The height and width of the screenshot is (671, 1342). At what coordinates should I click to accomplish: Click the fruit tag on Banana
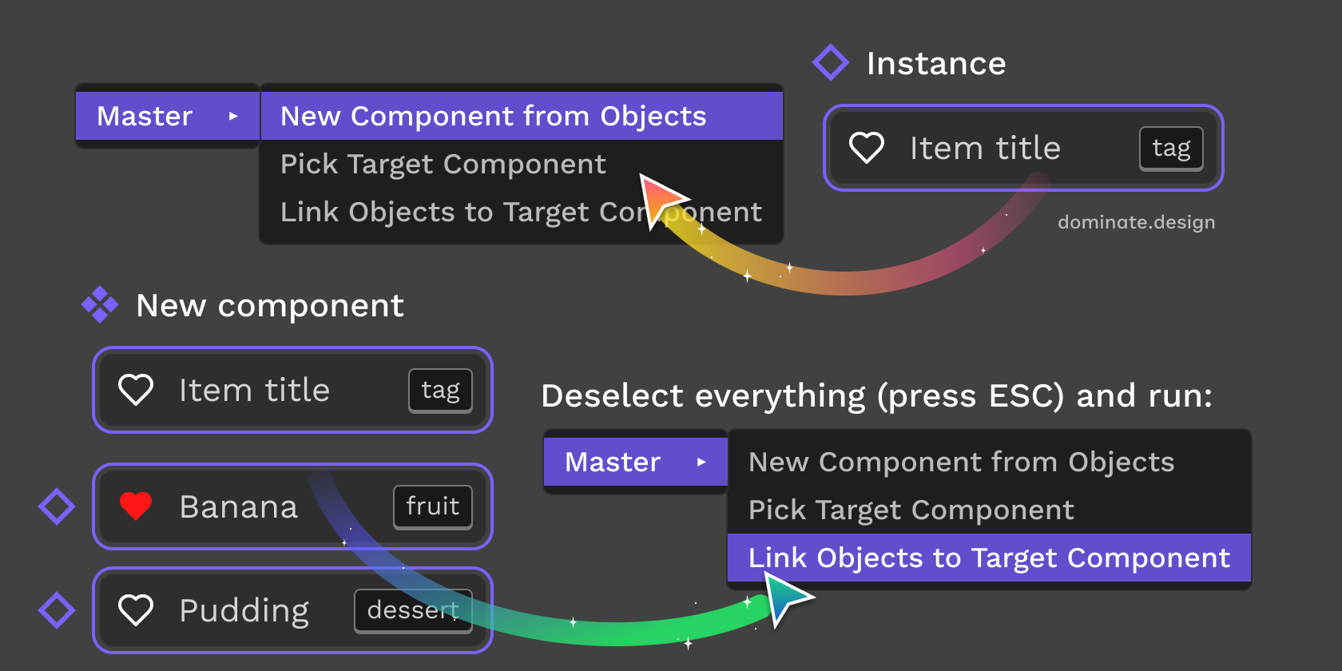coord(433,506)
